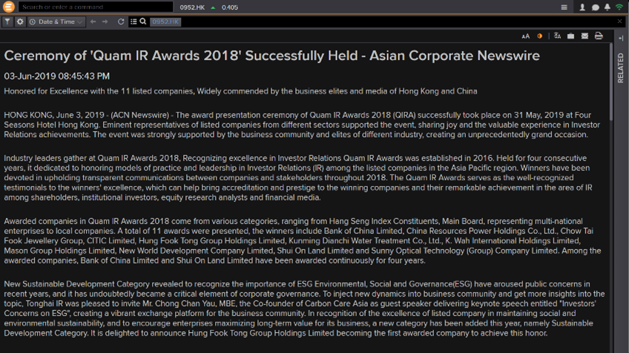The width and height of the screenshot is (629, 353).
Task: Click the article headline about Quam IR Awards
Action: coord(272,56)
